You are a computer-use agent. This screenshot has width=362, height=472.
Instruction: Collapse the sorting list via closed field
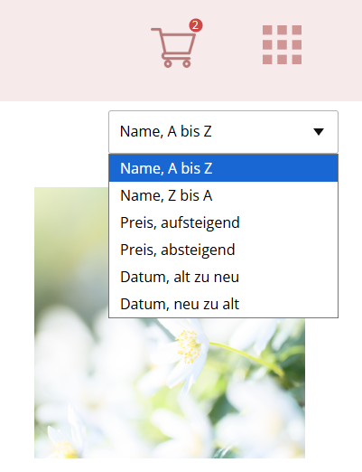(223, 132)
